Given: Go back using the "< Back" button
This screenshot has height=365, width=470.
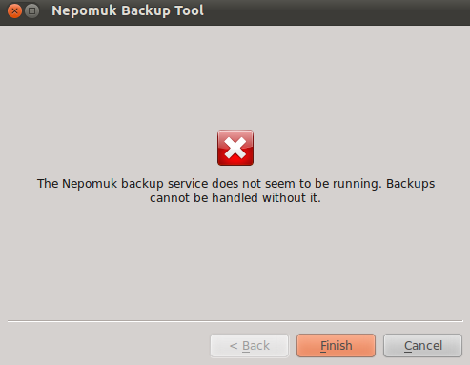Looking at the screenshot, I should click(x=250, y=345).
